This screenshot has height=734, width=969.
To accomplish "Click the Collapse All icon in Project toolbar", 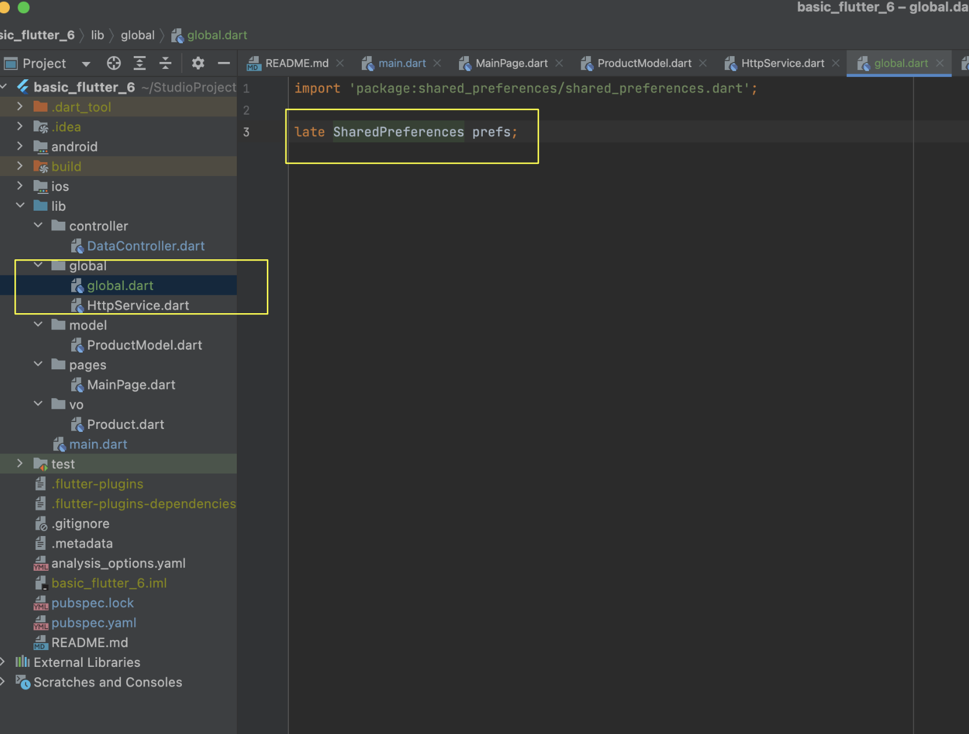I will 166,63.
